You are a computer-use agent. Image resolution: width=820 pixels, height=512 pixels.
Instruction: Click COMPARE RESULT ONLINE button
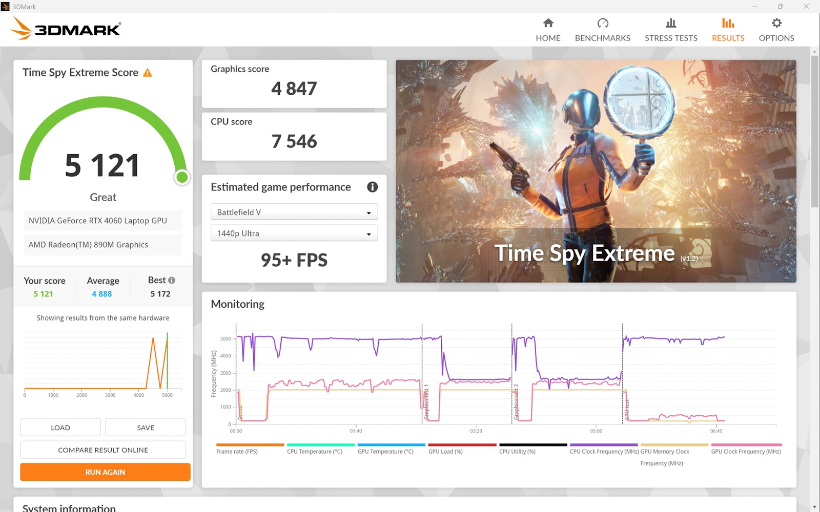(x=103, y=450)
